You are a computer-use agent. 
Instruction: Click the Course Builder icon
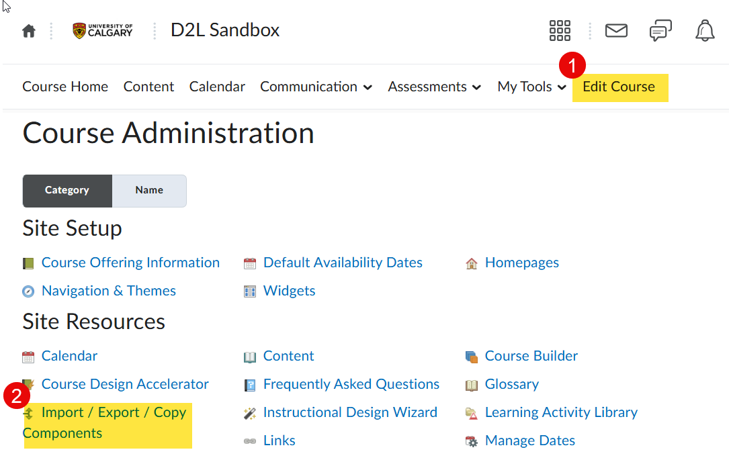[x=472, y=357]
